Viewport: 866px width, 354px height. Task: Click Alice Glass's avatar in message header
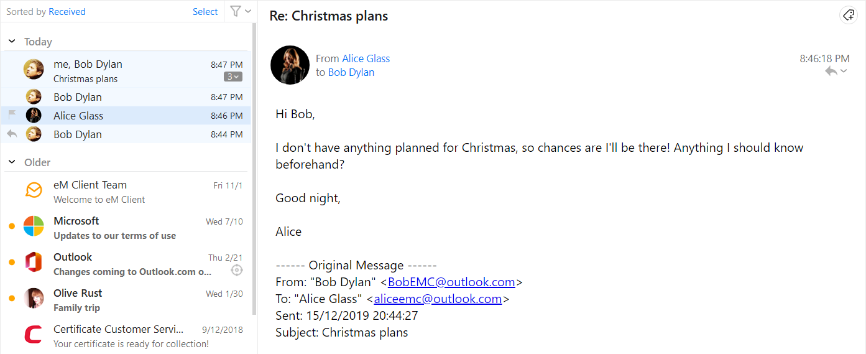pyautogui.click(x=290, y=65)
